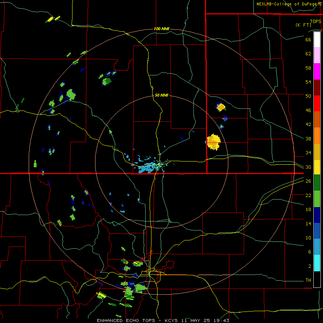
Task: Click the 66 value on the scale
Action: tap(308, 39)
